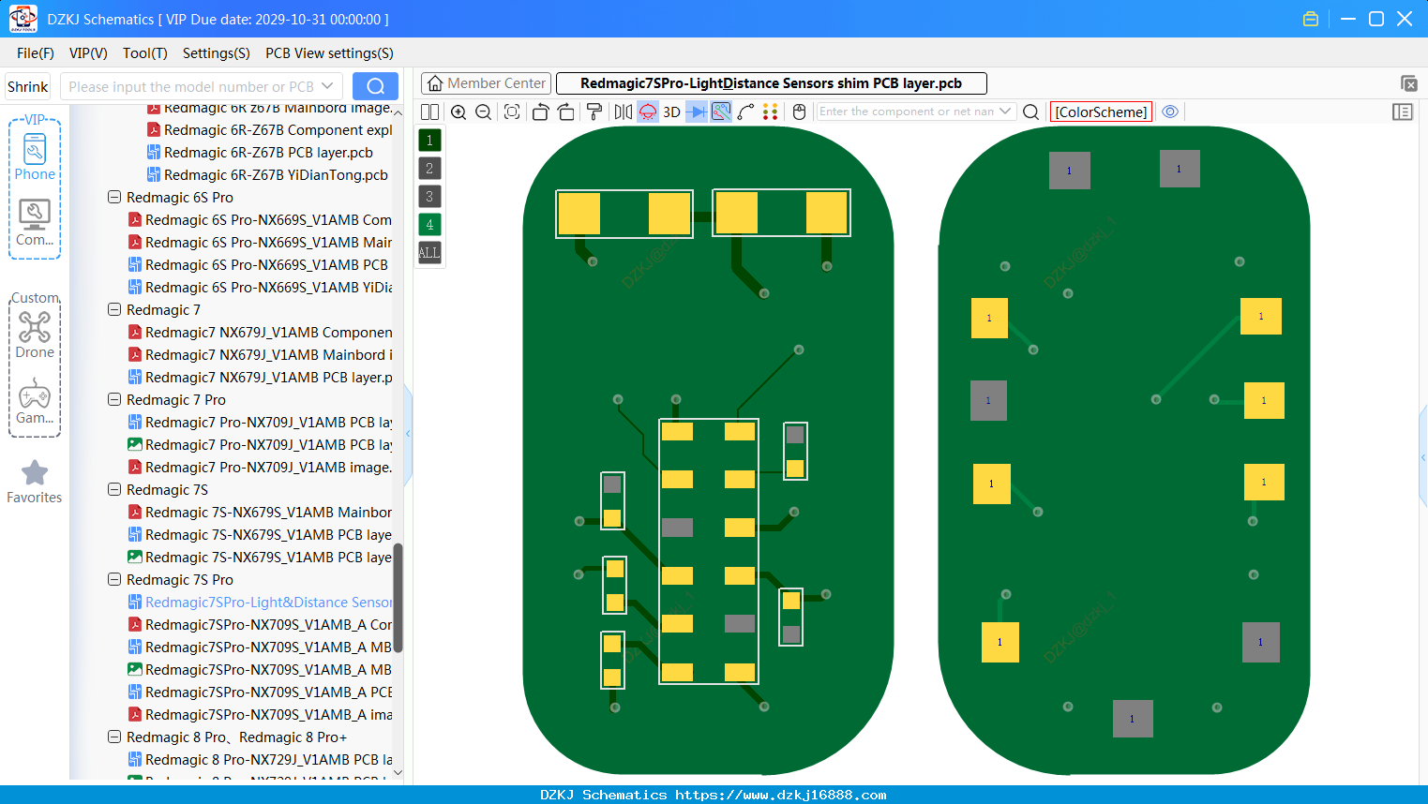Image resolution: width=1428 pixels, height=804 pixels.
Task: Open Favorites in the sidebar
Action: point(35,483)
